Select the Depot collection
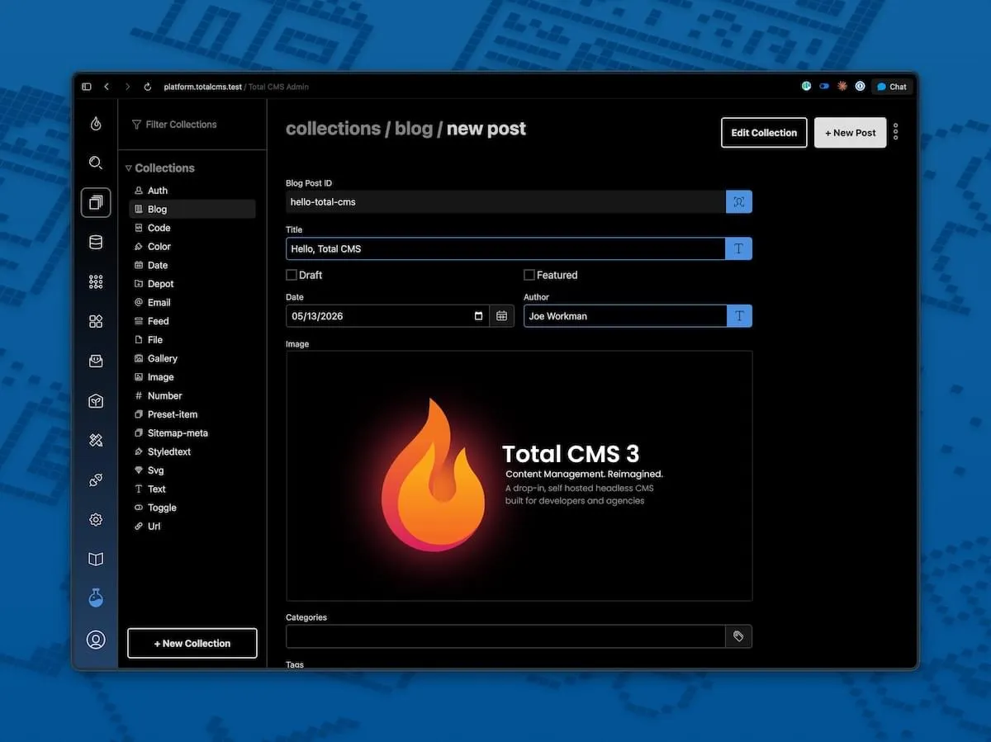The width and height of the screenshot is (991, 742). (192, 284)
